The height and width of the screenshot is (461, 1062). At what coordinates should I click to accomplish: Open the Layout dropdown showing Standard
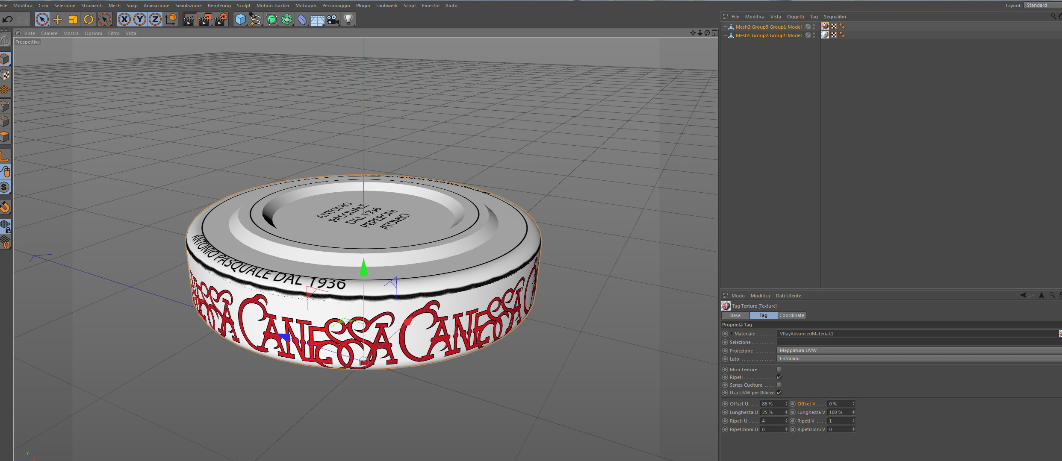(1043, 5)
